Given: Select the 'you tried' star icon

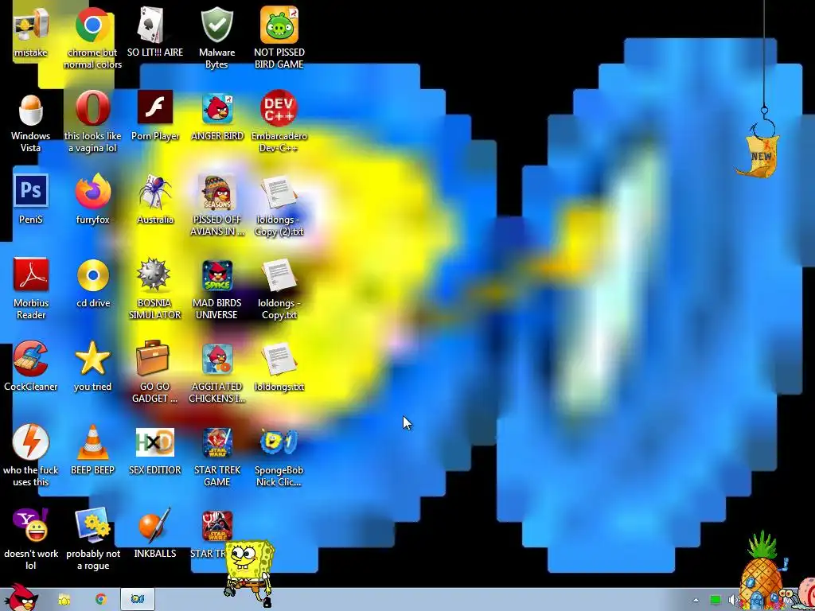Looking at the screenshot, I should click(92, 358).
